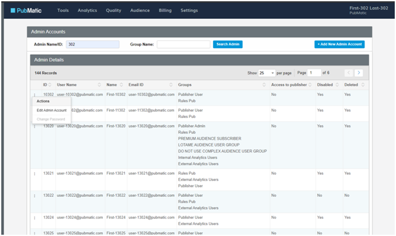Focus the Group Name input field
Viewport: 396px width, 236px height.
click(183, 44)
